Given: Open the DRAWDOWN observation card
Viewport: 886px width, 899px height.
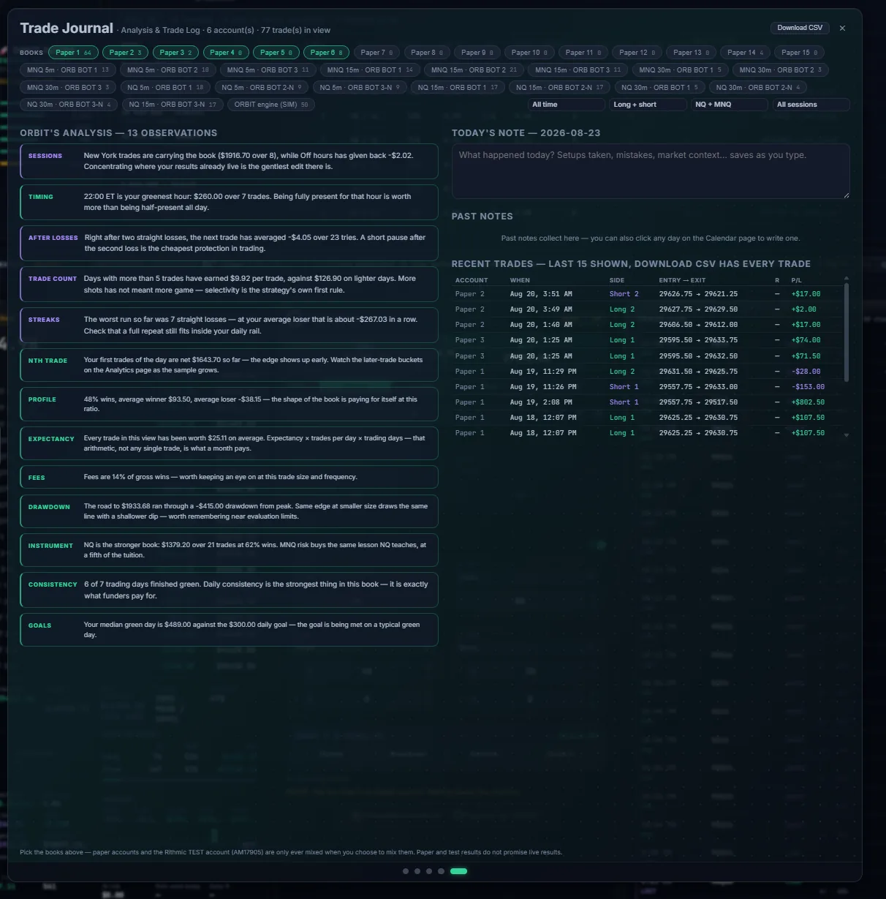Looking at the screenshot, I should point(229,511).
